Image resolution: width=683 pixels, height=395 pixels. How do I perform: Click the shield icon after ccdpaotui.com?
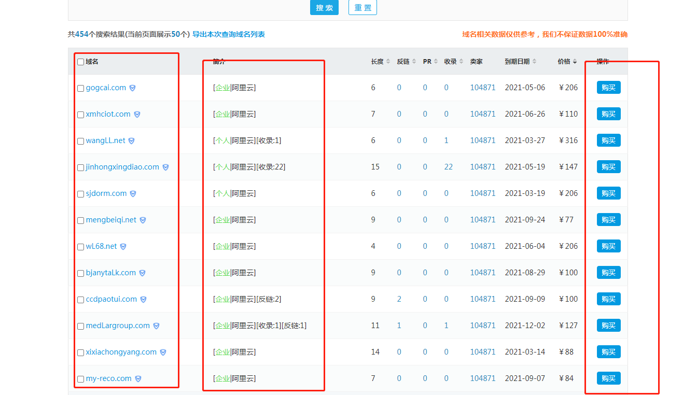point(143,300)
